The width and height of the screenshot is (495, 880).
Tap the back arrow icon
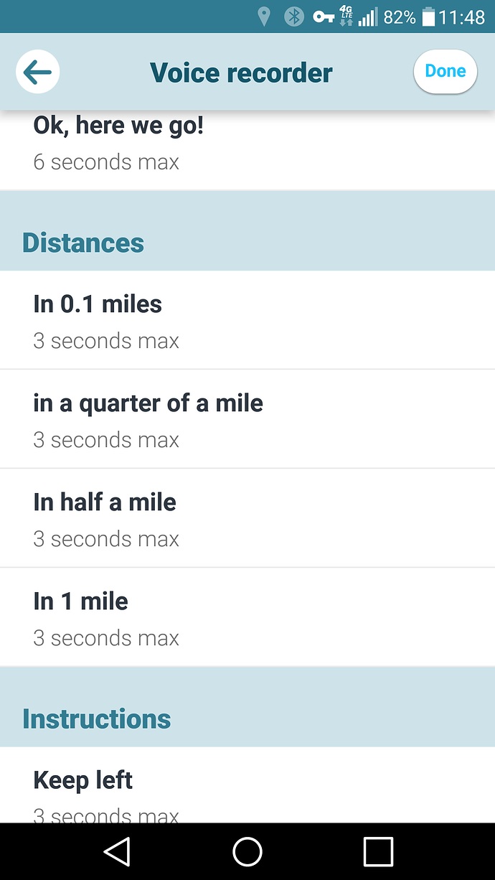[x=37, y=72]
